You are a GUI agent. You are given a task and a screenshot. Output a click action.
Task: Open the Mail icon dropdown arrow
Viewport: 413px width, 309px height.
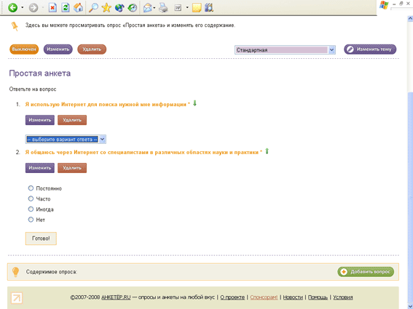point(154,7)
